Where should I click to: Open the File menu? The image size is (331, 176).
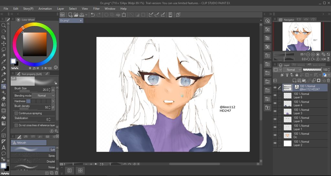click(6, 9)
